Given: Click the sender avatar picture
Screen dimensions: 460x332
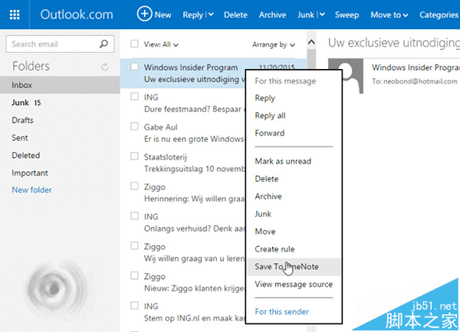Looking at the screenshot, I should coord(346,76).
